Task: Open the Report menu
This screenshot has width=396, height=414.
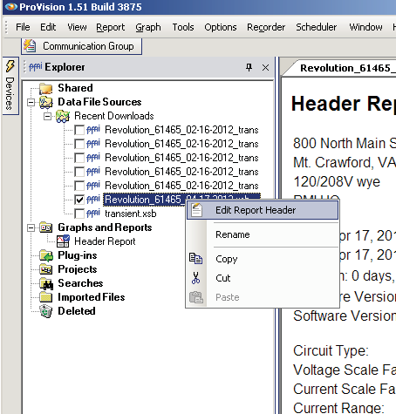Action: click(x=111, y=27)
